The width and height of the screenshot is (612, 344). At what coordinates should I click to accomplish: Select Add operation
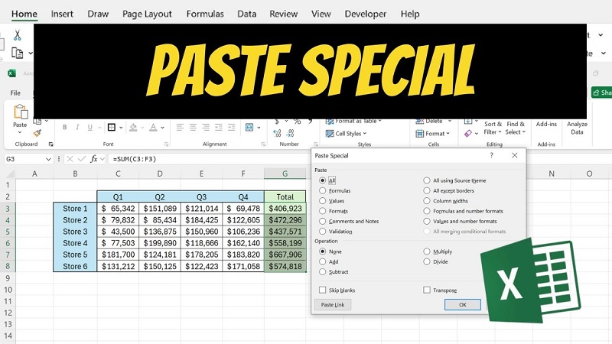point(322,261)
